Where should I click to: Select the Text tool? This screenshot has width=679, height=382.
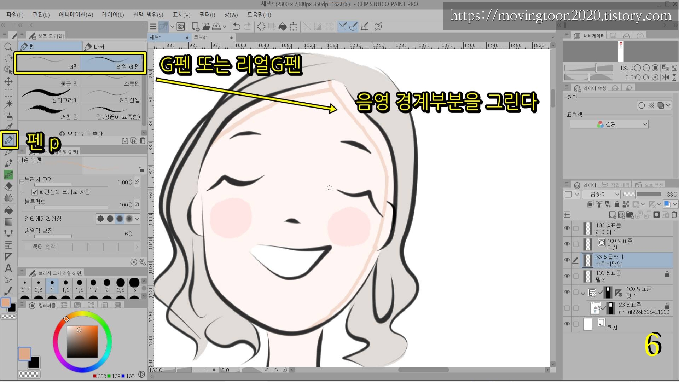(8, 268)
